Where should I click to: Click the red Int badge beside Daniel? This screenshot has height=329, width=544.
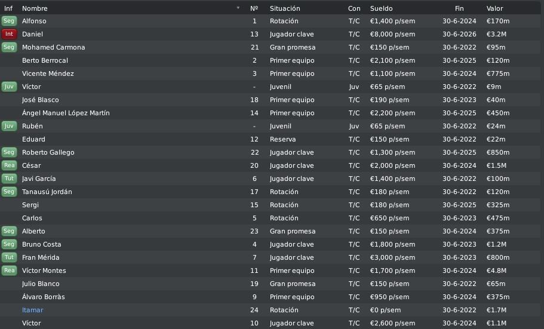[9, 34]
